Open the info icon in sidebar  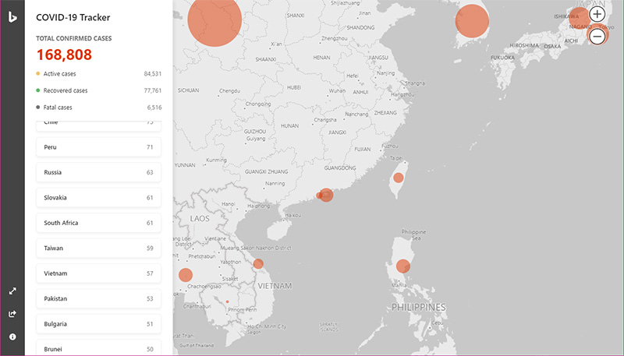pos(12,337)
